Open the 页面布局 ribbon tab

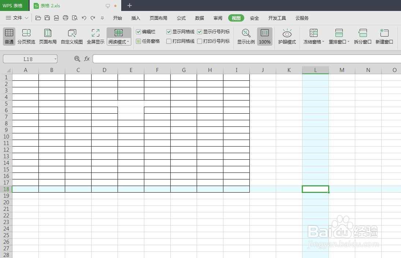pos(158,18)
